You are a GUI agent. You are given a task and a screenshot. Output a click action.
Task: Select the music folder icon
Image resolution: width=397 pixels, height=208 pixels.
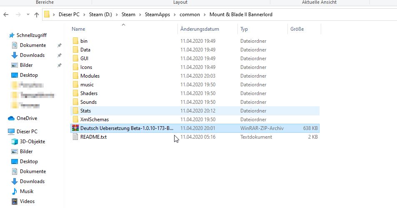pyautogui.click(x=75, y=85)
